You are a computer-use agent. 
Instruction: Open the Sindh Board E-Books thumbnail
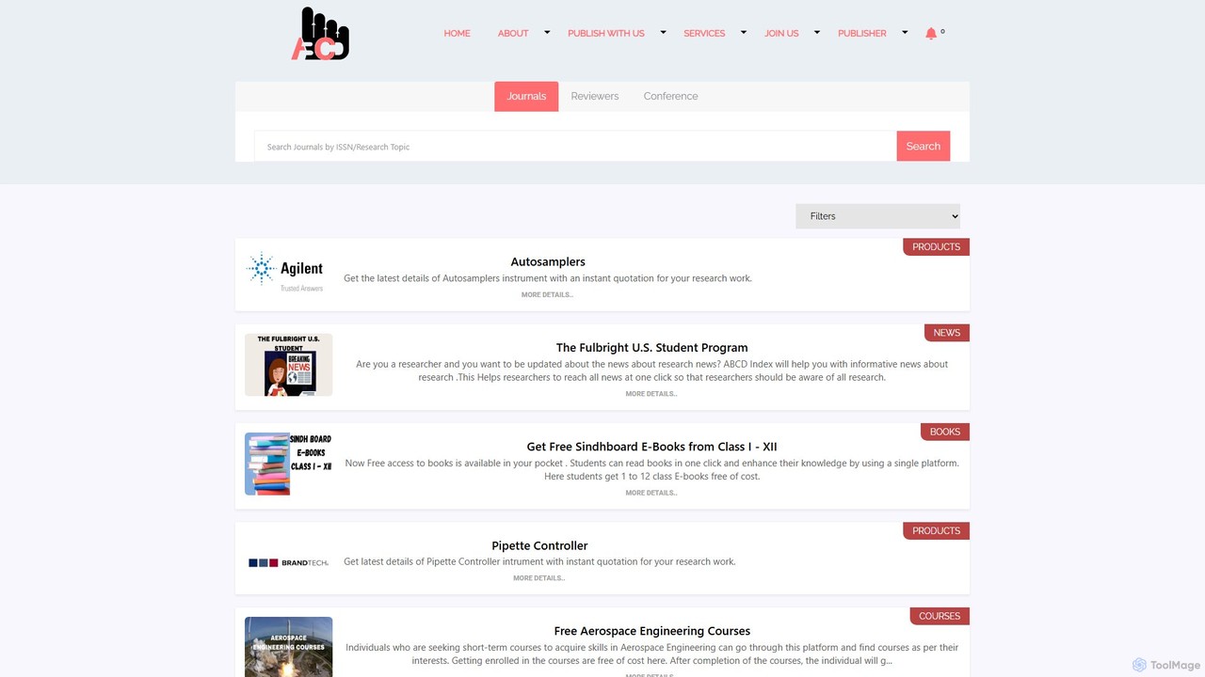click(288, 464)
